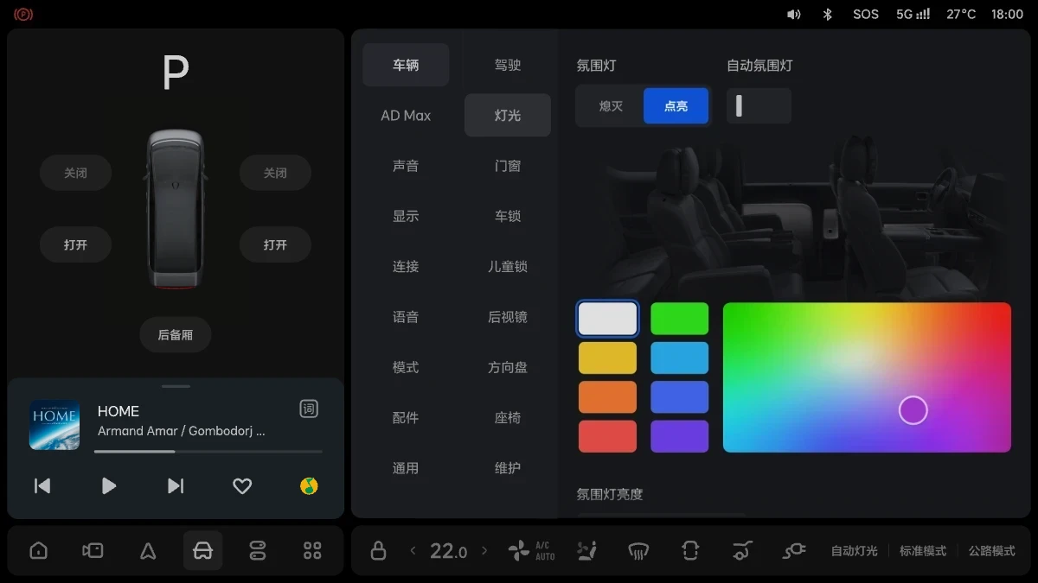Open the dashcam/camera app in dock

(x=93, y=550)
